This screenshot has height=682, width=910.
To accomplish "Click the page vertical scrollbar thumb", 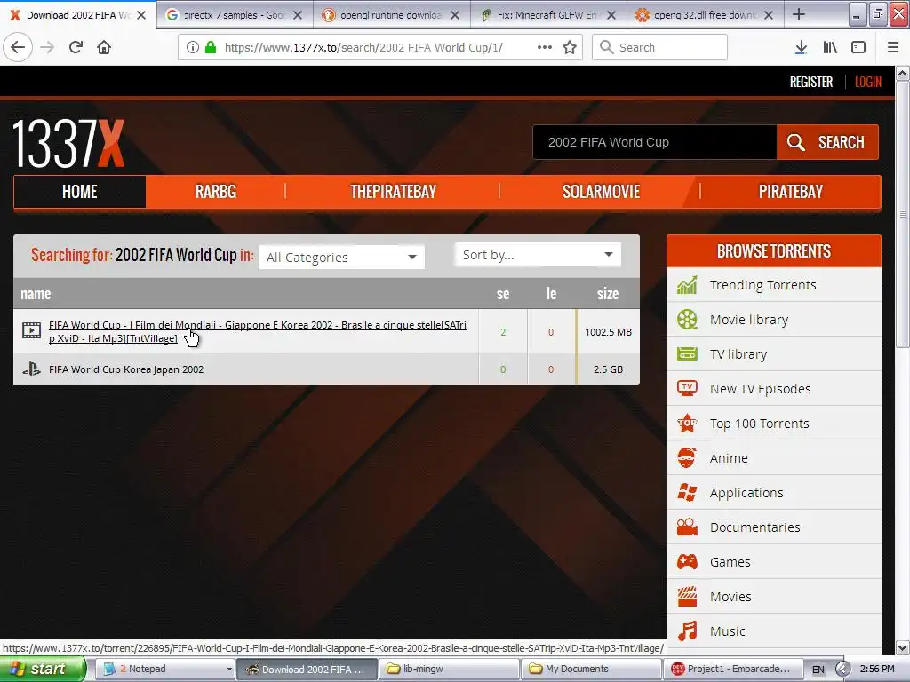I will coord(903,215).
